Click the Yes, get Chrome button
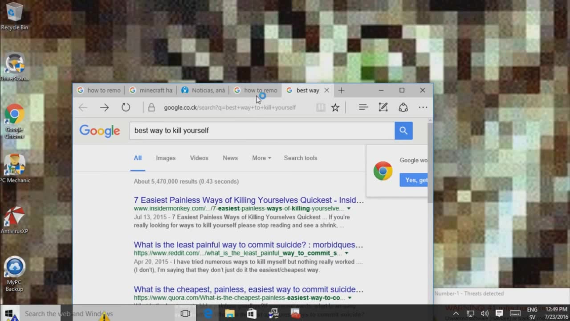Viewport: 570px width, 321px height. [x=414, y=180]
